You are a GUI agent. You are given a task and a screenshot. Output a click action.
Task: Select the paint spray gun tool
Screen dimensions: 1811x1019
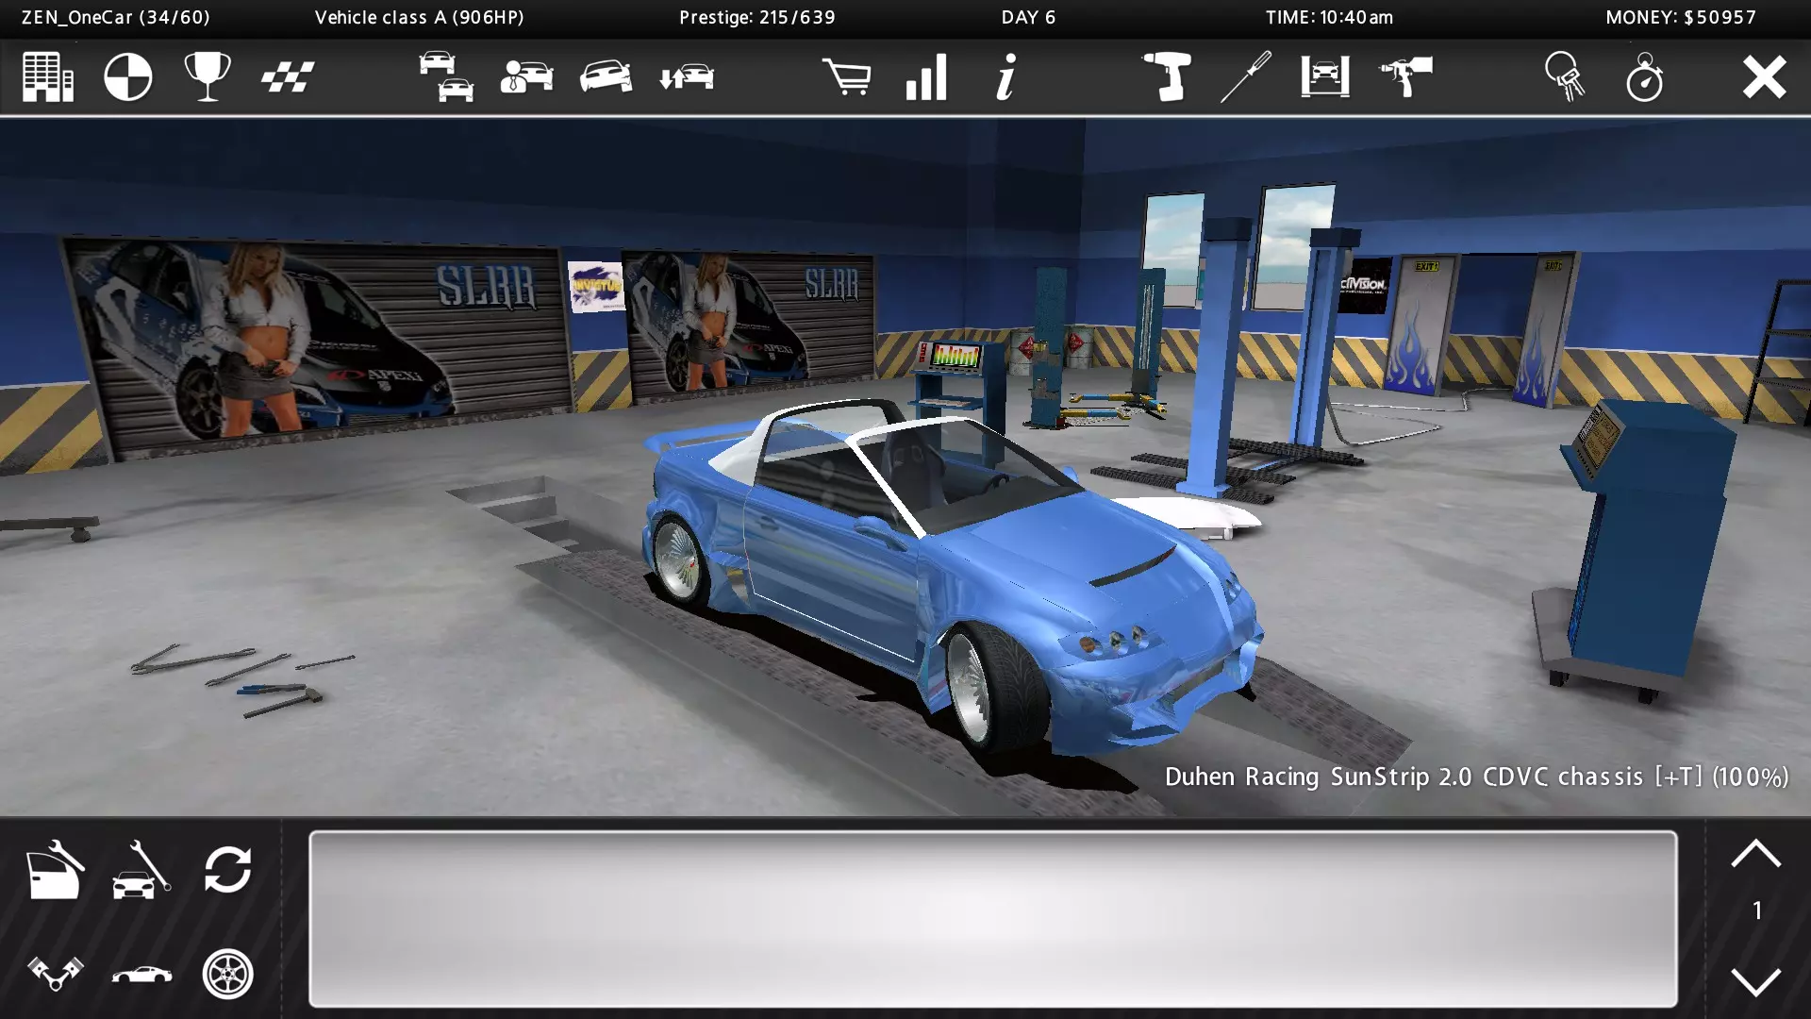coord(1405,77)
